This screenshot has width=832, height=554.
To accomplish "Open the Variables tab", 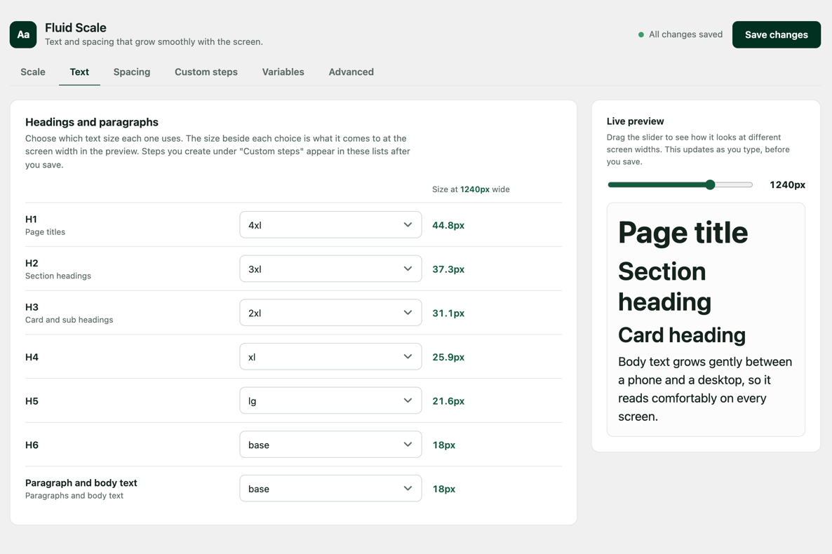I will pyautogui.click(x=283, y=72).
